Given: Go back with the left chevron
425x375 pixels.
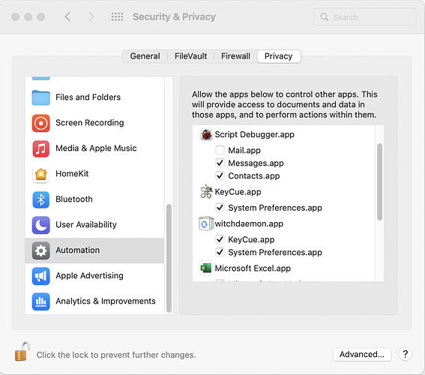Looking at the screenshot, I should (x=67, y=16).
